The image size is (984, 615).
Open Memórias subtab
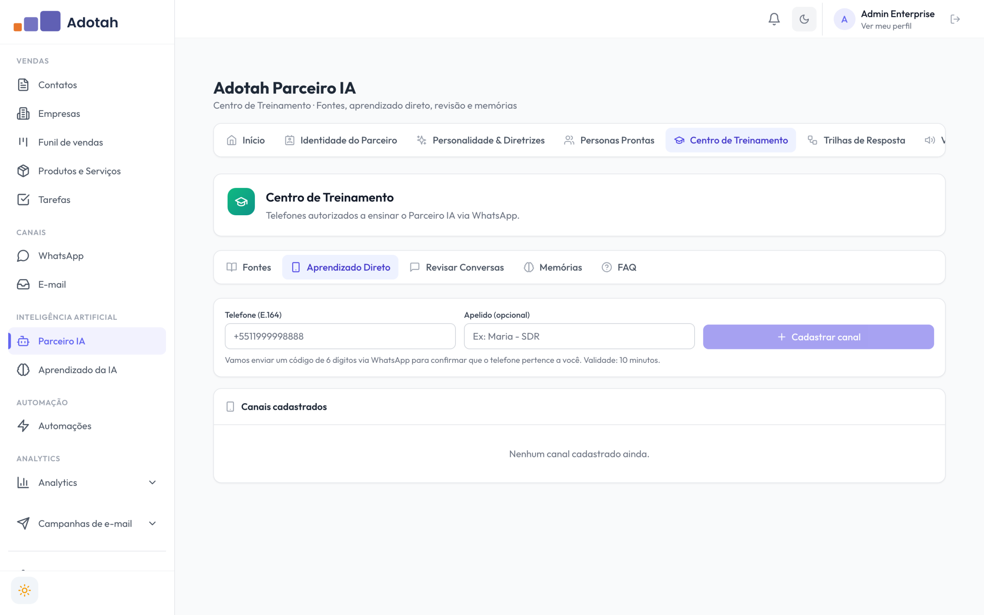[x=553, y=267]
